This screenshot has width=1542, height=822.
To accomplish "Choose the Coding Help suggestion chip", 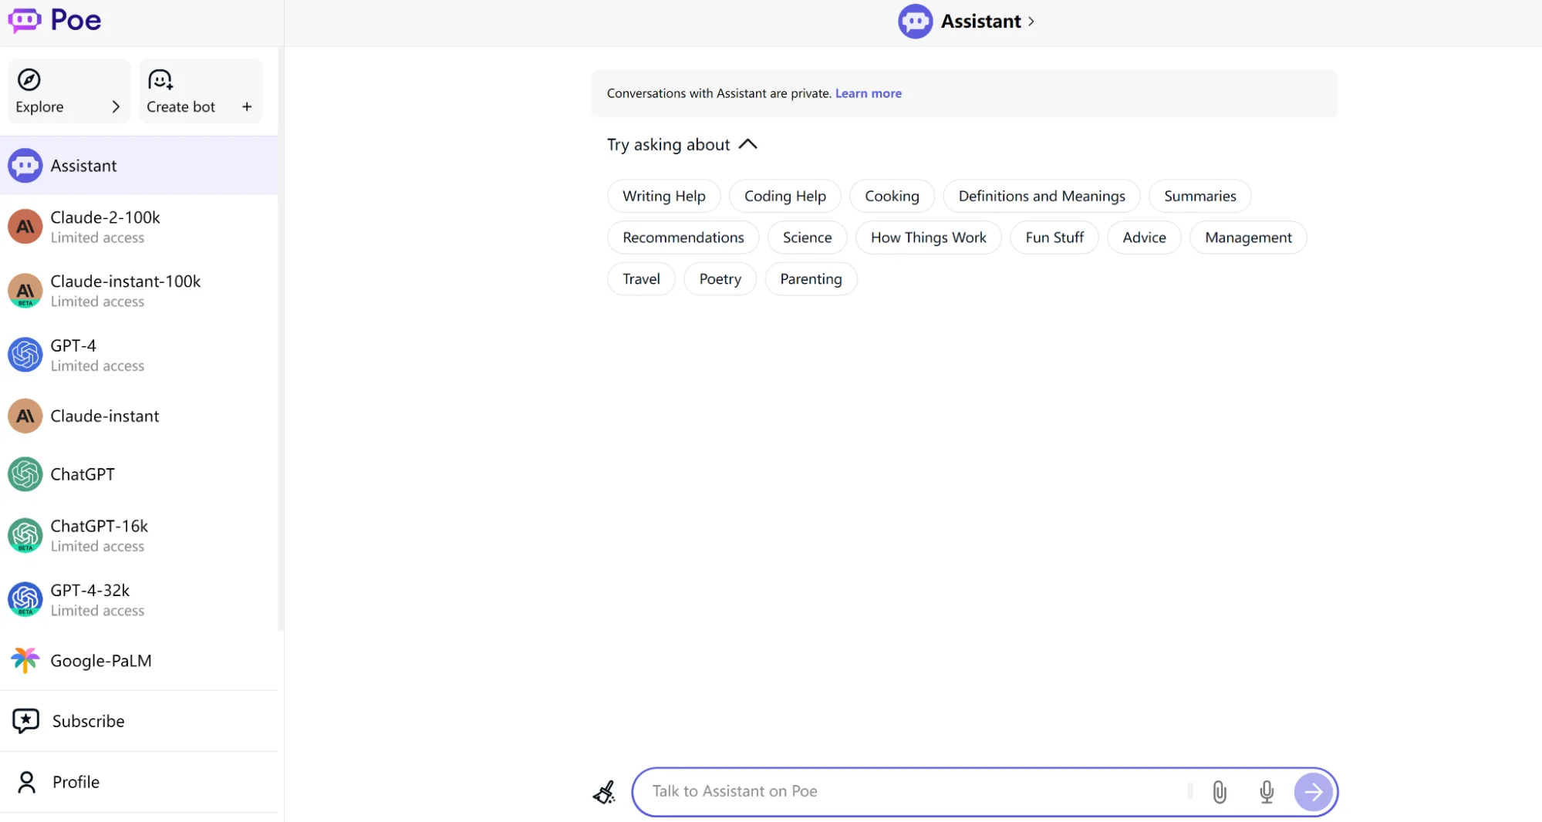I will tap(784, 197).
